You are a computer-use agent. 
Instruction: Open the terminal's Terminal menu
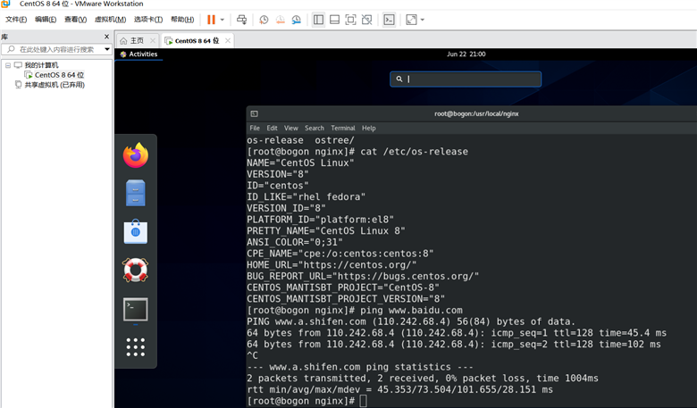pyautogui.click(x=343, y=128)
